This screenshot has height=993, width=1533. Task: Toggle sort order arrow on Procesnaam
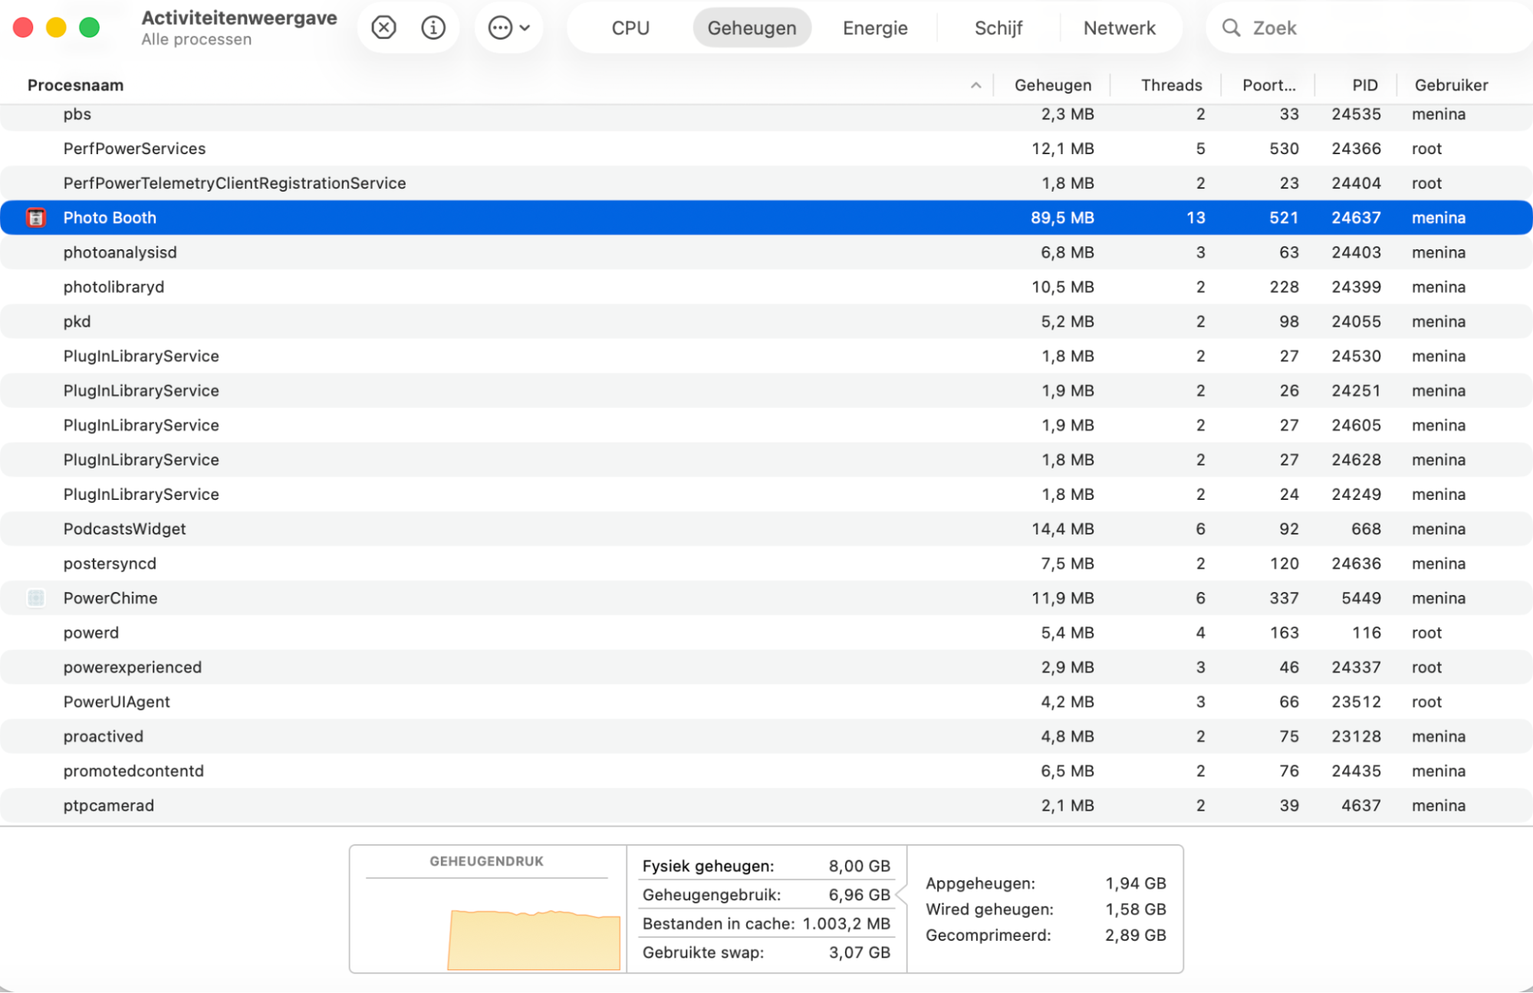975,85
